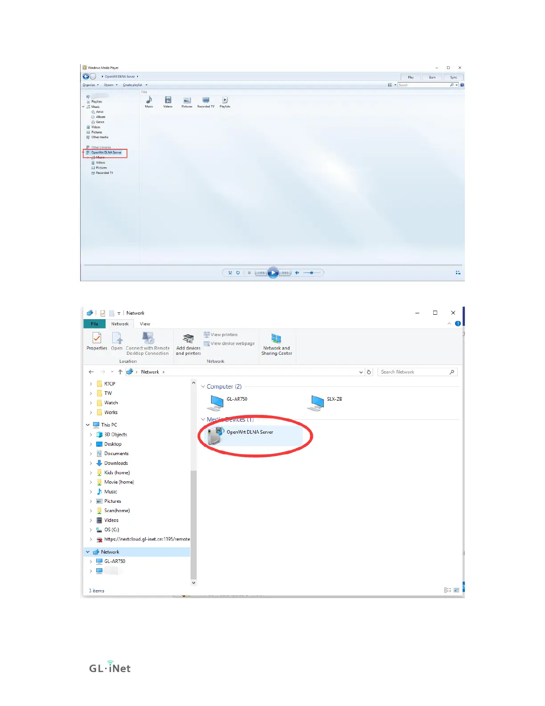545x706 pixels.
Task: Open View options dropdown arrow beside Media Player search
Action: (395, 85)
